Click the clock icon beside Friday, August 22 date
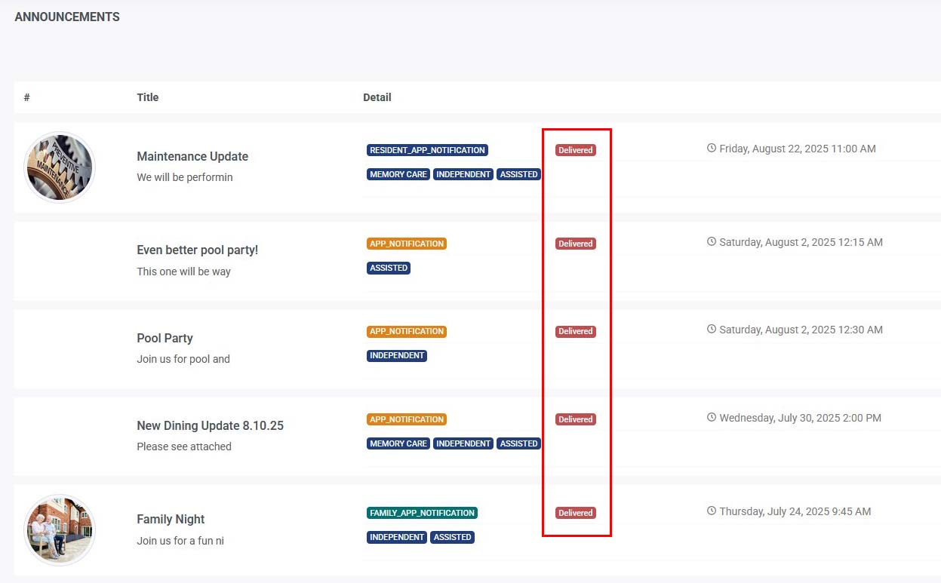 (x=712, y=148)
